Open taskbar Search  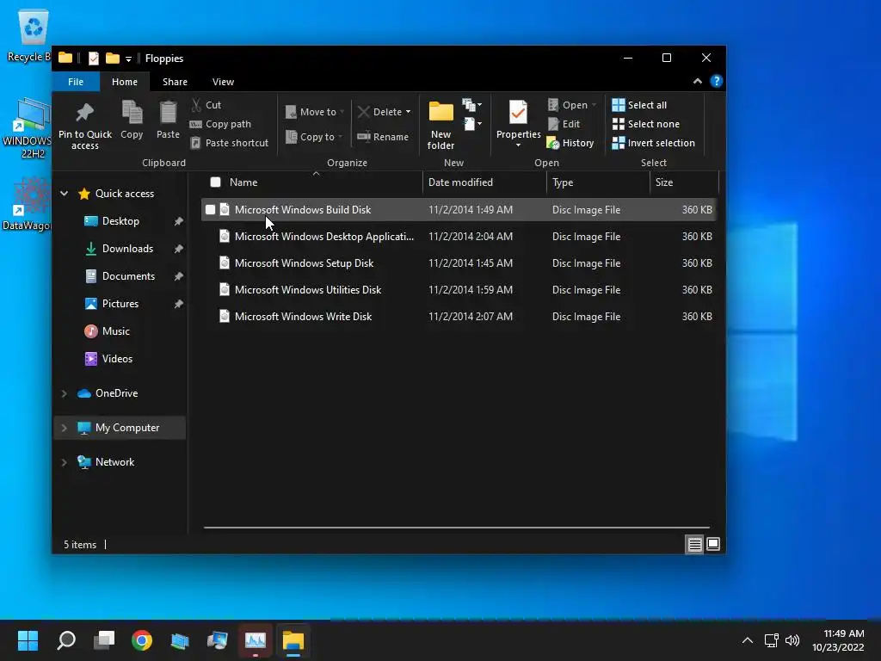(x=66, y=640)
